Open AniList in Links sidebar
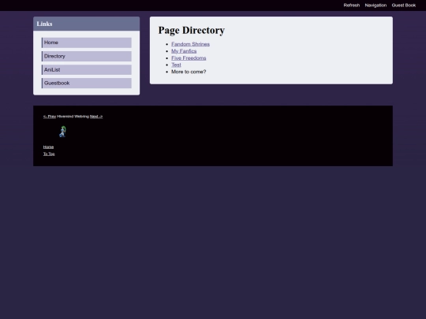This screenshot has width=426, height=319. tap(87, 70)
